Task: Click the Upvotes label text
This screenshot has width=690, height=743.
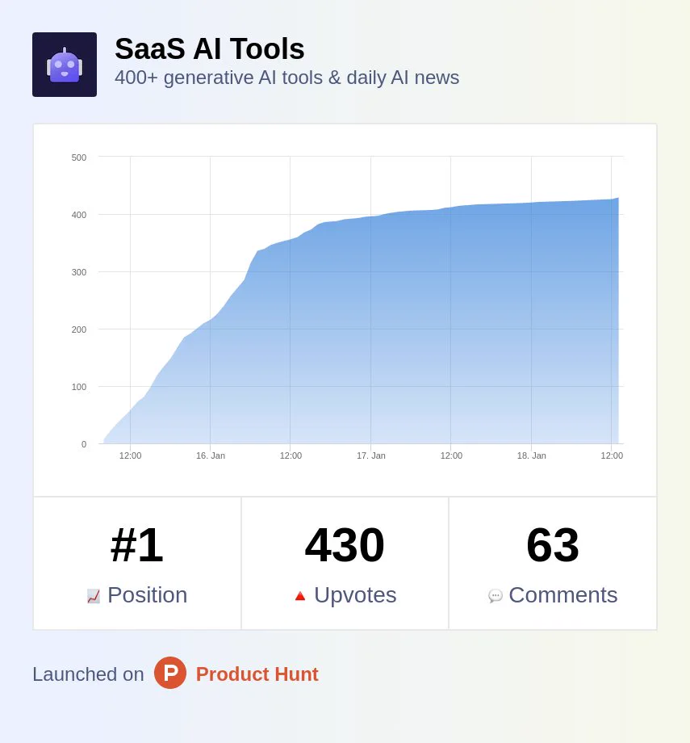Action: (x=355, y=595)
